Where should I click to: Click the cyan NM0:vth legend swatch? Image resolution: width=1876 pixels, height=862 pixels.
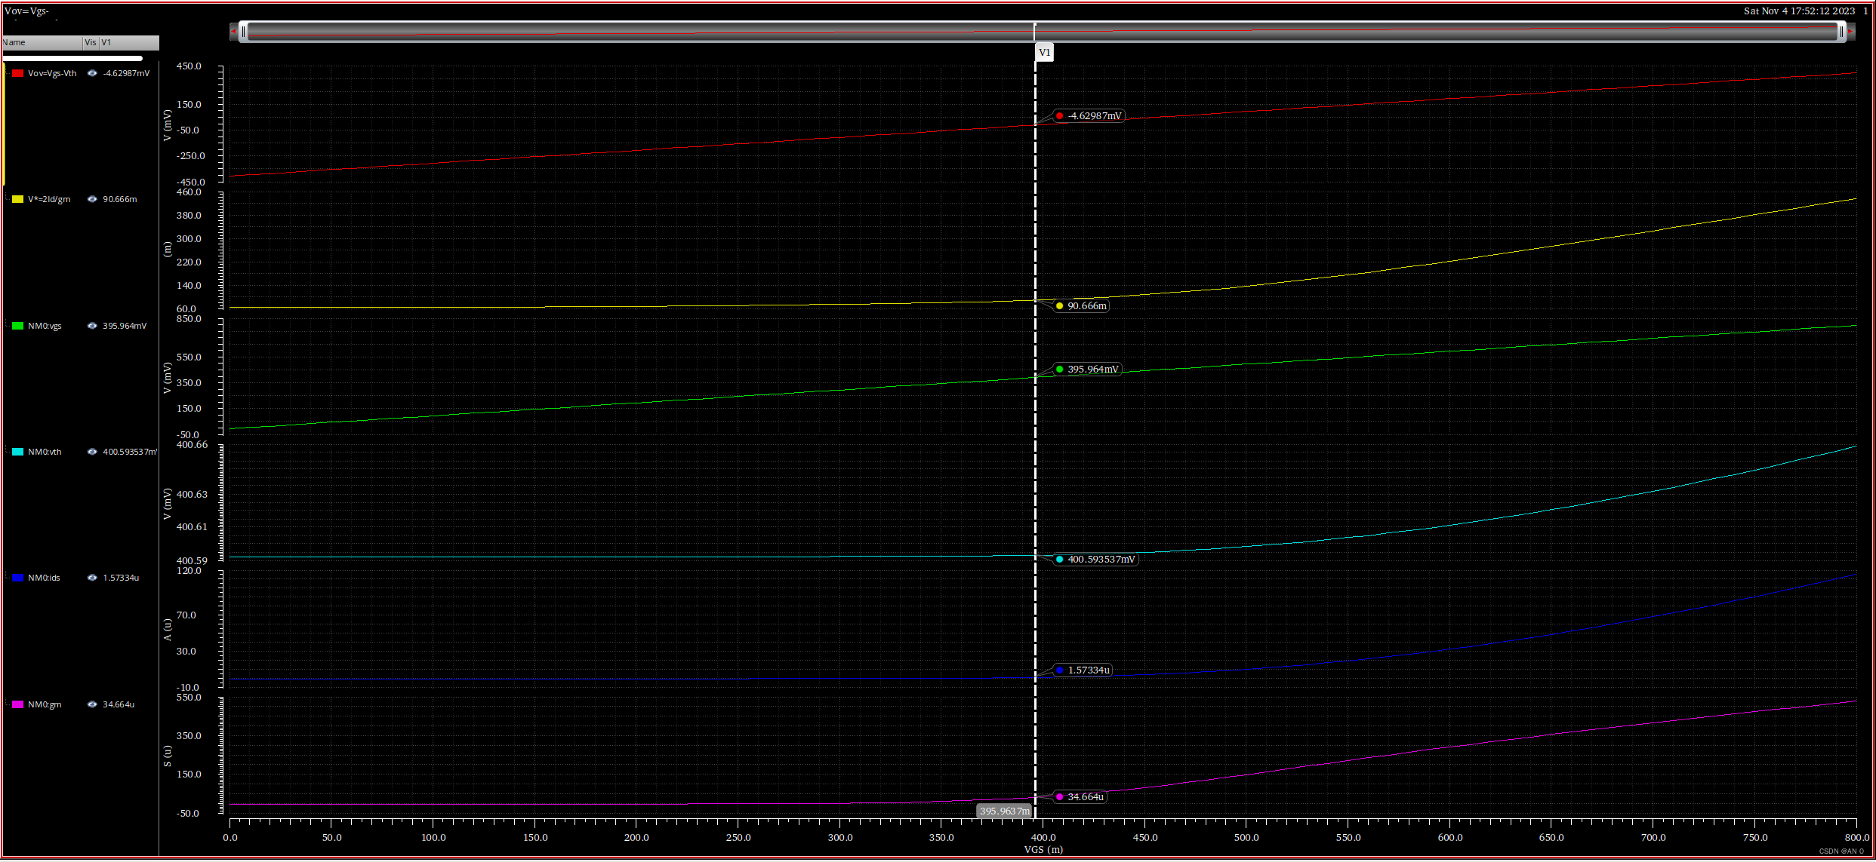[18, 452]
